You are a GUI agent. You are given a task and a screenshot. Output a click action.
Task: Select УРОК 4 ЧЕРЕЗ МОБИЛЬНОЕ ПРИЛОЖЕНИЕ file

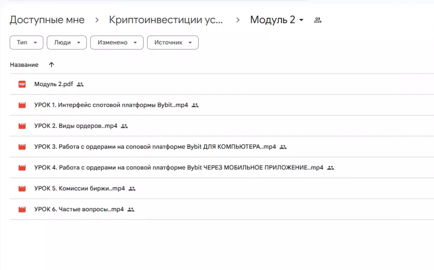178,167
